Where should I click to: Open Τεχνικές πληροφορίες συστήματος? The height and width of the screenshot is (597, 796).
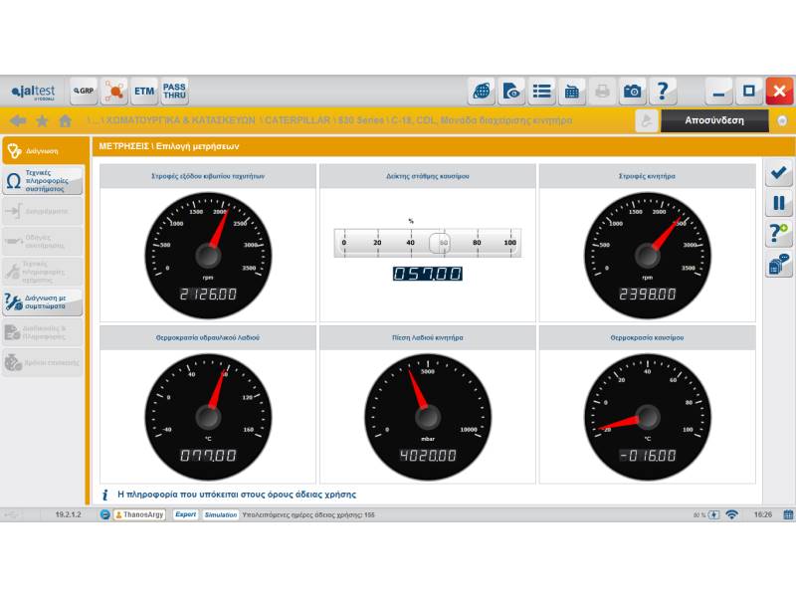43,180
